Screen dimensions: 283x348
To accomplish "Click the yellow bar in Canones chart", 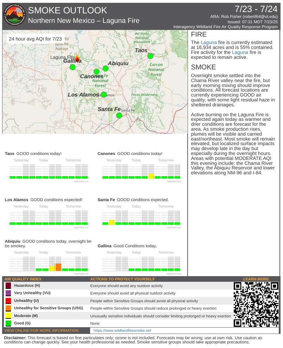I will [x=151, y=176].
